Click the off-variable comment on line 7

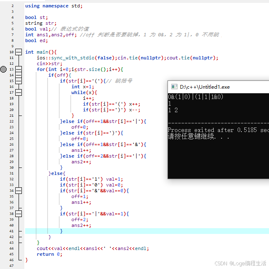(149, 35)
